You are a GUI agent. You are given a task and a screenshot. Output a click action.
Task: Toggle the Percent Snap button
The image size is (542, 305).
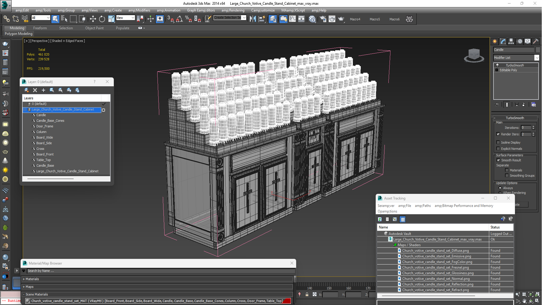[188, 19]
